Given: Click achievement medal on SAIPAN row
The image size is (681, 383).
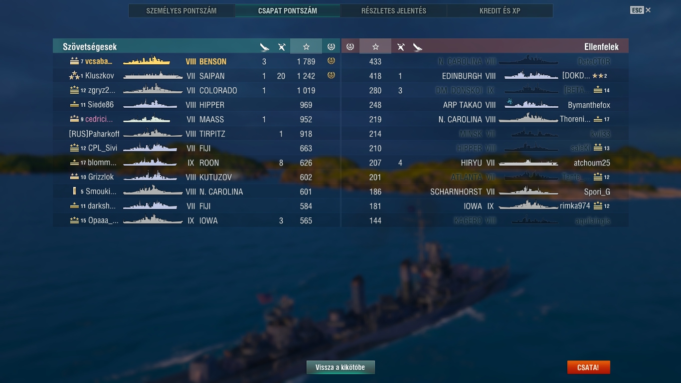Looking at the screenshot, I should 331,75.
